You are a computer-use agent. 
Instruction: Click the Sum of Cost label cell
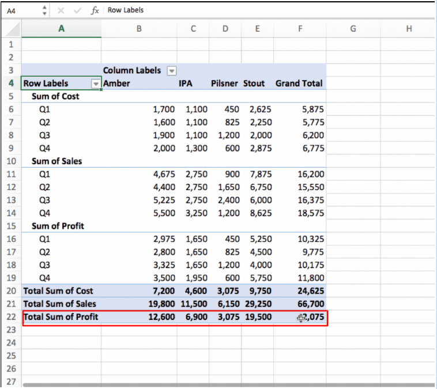tap(55, 96)
